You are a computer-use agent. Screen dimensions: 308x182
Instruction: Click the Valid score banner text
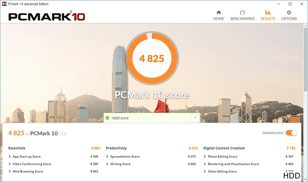(120, 118)
